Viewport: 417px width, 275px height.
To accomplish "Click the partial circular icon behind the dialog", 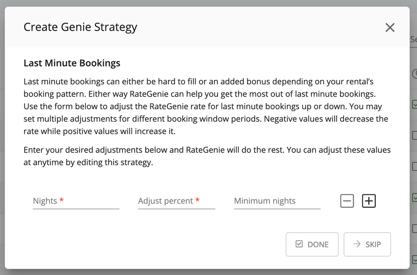I will 414,74.
